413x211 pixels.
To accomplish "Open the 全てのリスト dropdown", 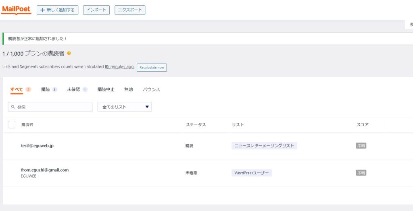I will click(x=125, y=107).
